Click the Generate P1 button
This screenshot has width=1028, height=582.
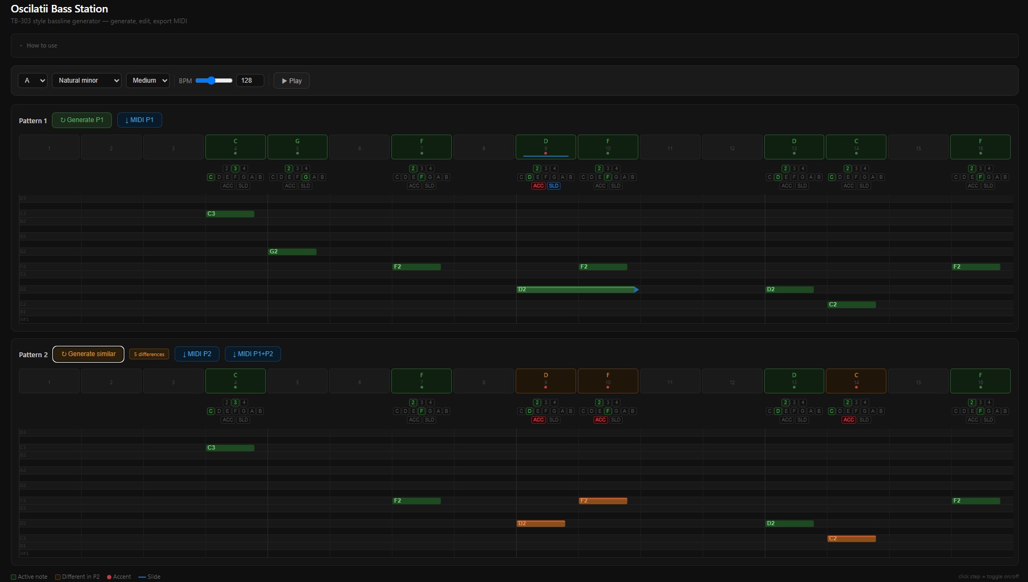(82, 120)
